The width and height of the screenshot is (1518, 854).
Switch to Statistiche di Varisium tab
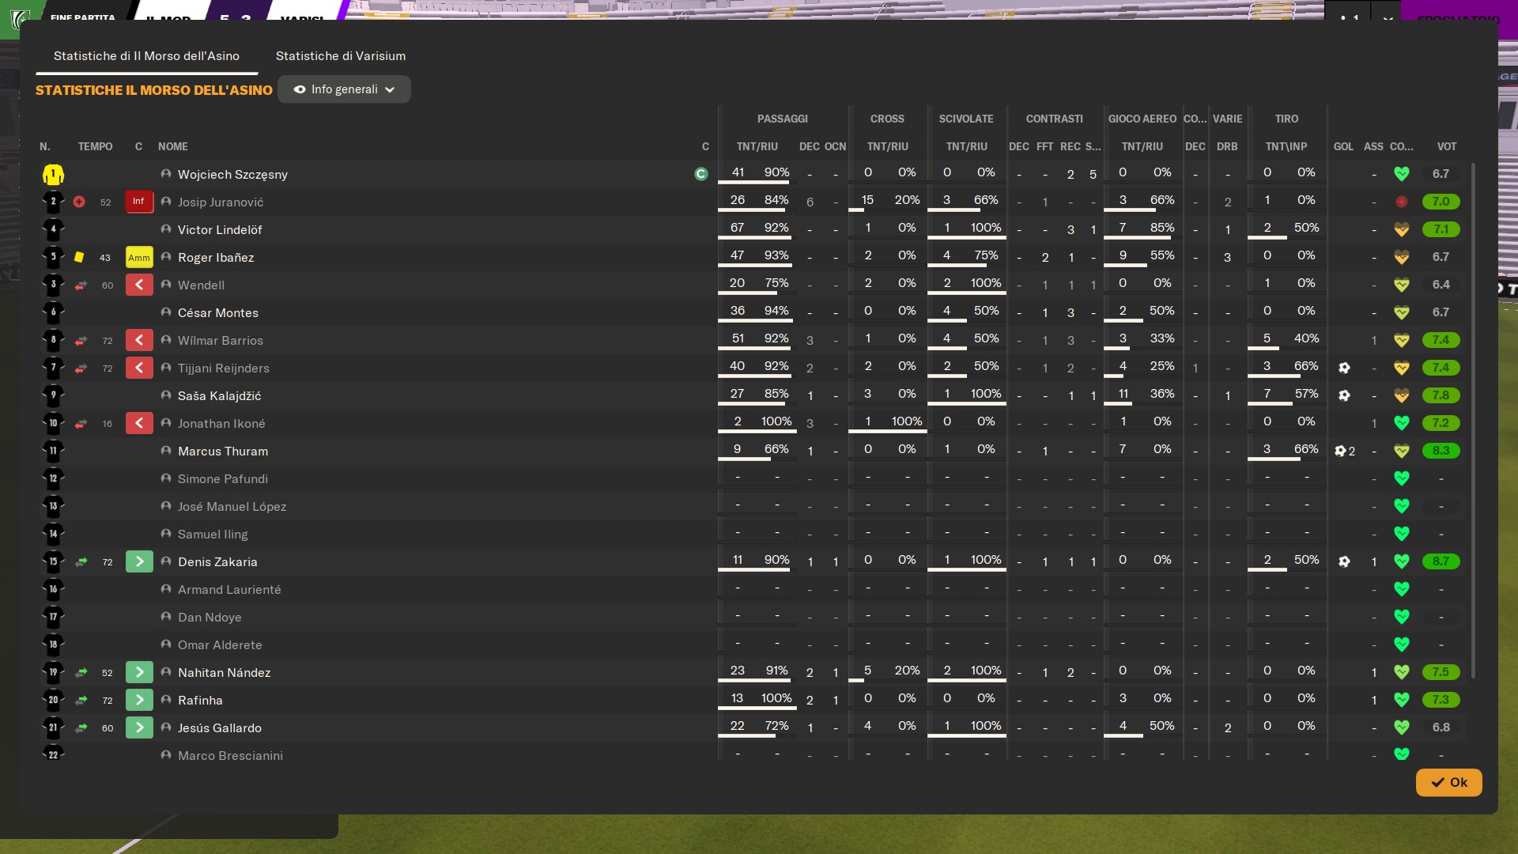tap(340, 56)
